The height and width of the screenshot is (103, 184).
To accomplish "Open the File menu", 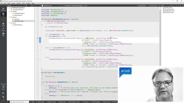I will pos(2,3).
